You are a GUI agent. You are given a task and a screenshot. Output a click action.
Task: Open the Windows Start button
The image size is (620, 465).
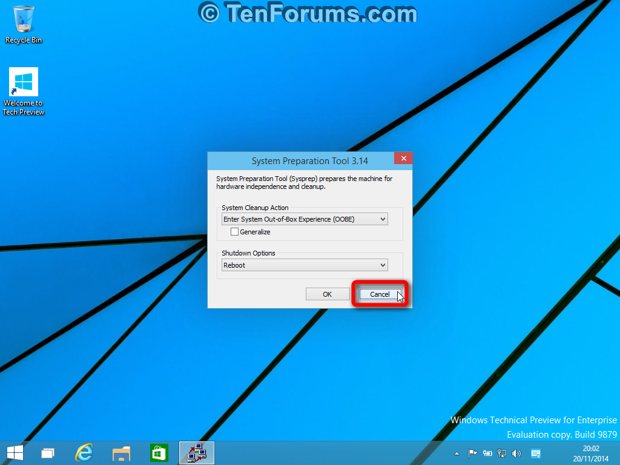click(x=15, y=453)
